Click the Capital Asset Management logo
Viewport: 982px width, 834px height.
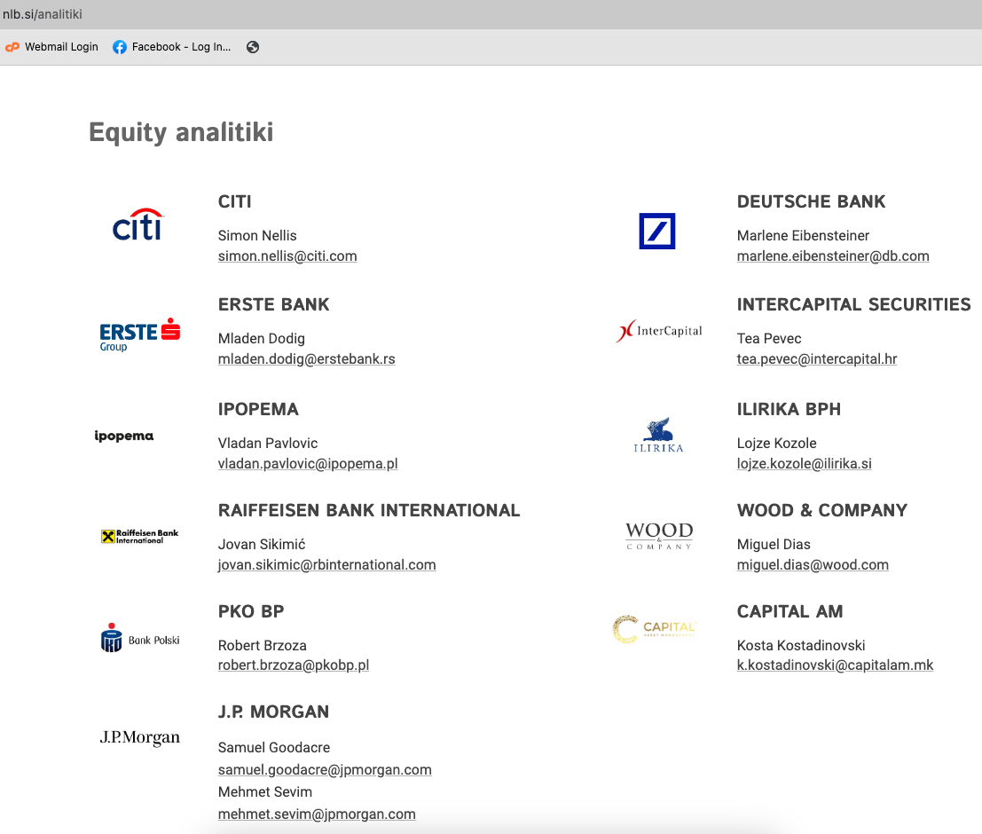pos(655,629)
